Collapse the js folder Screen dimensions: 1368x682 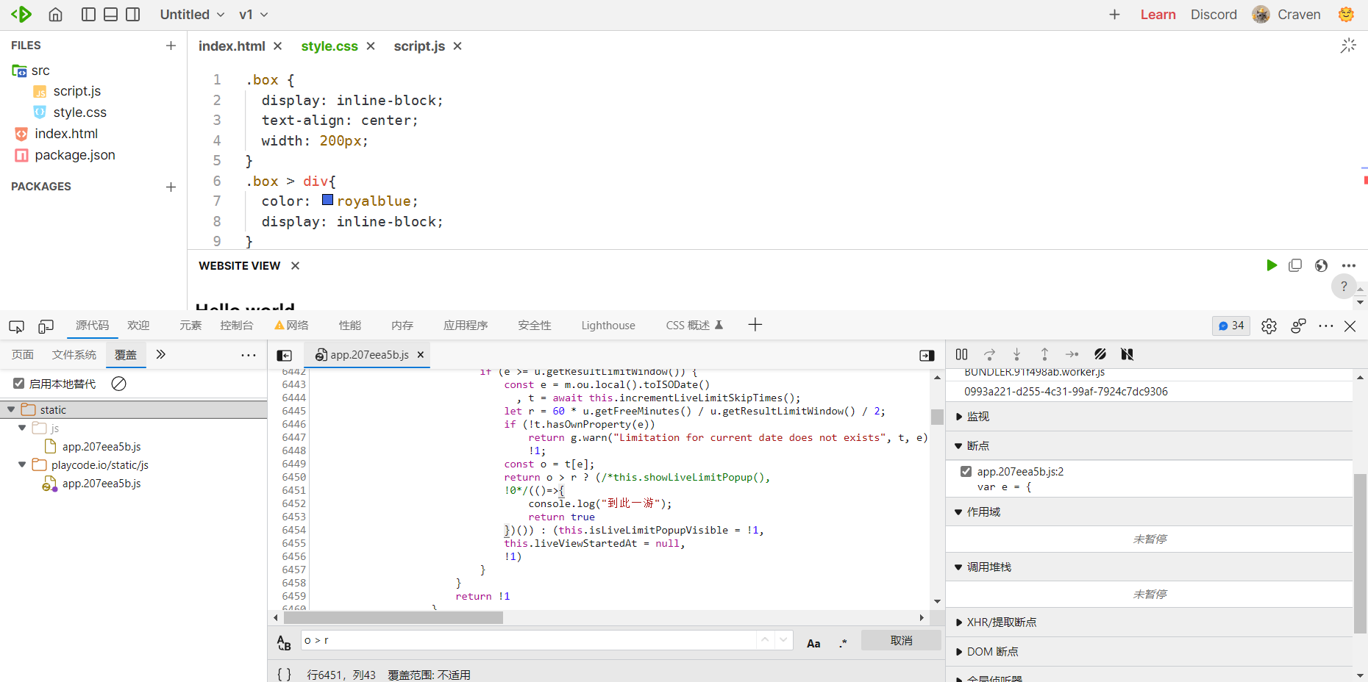pyautogui.click(x=22, y=428)
